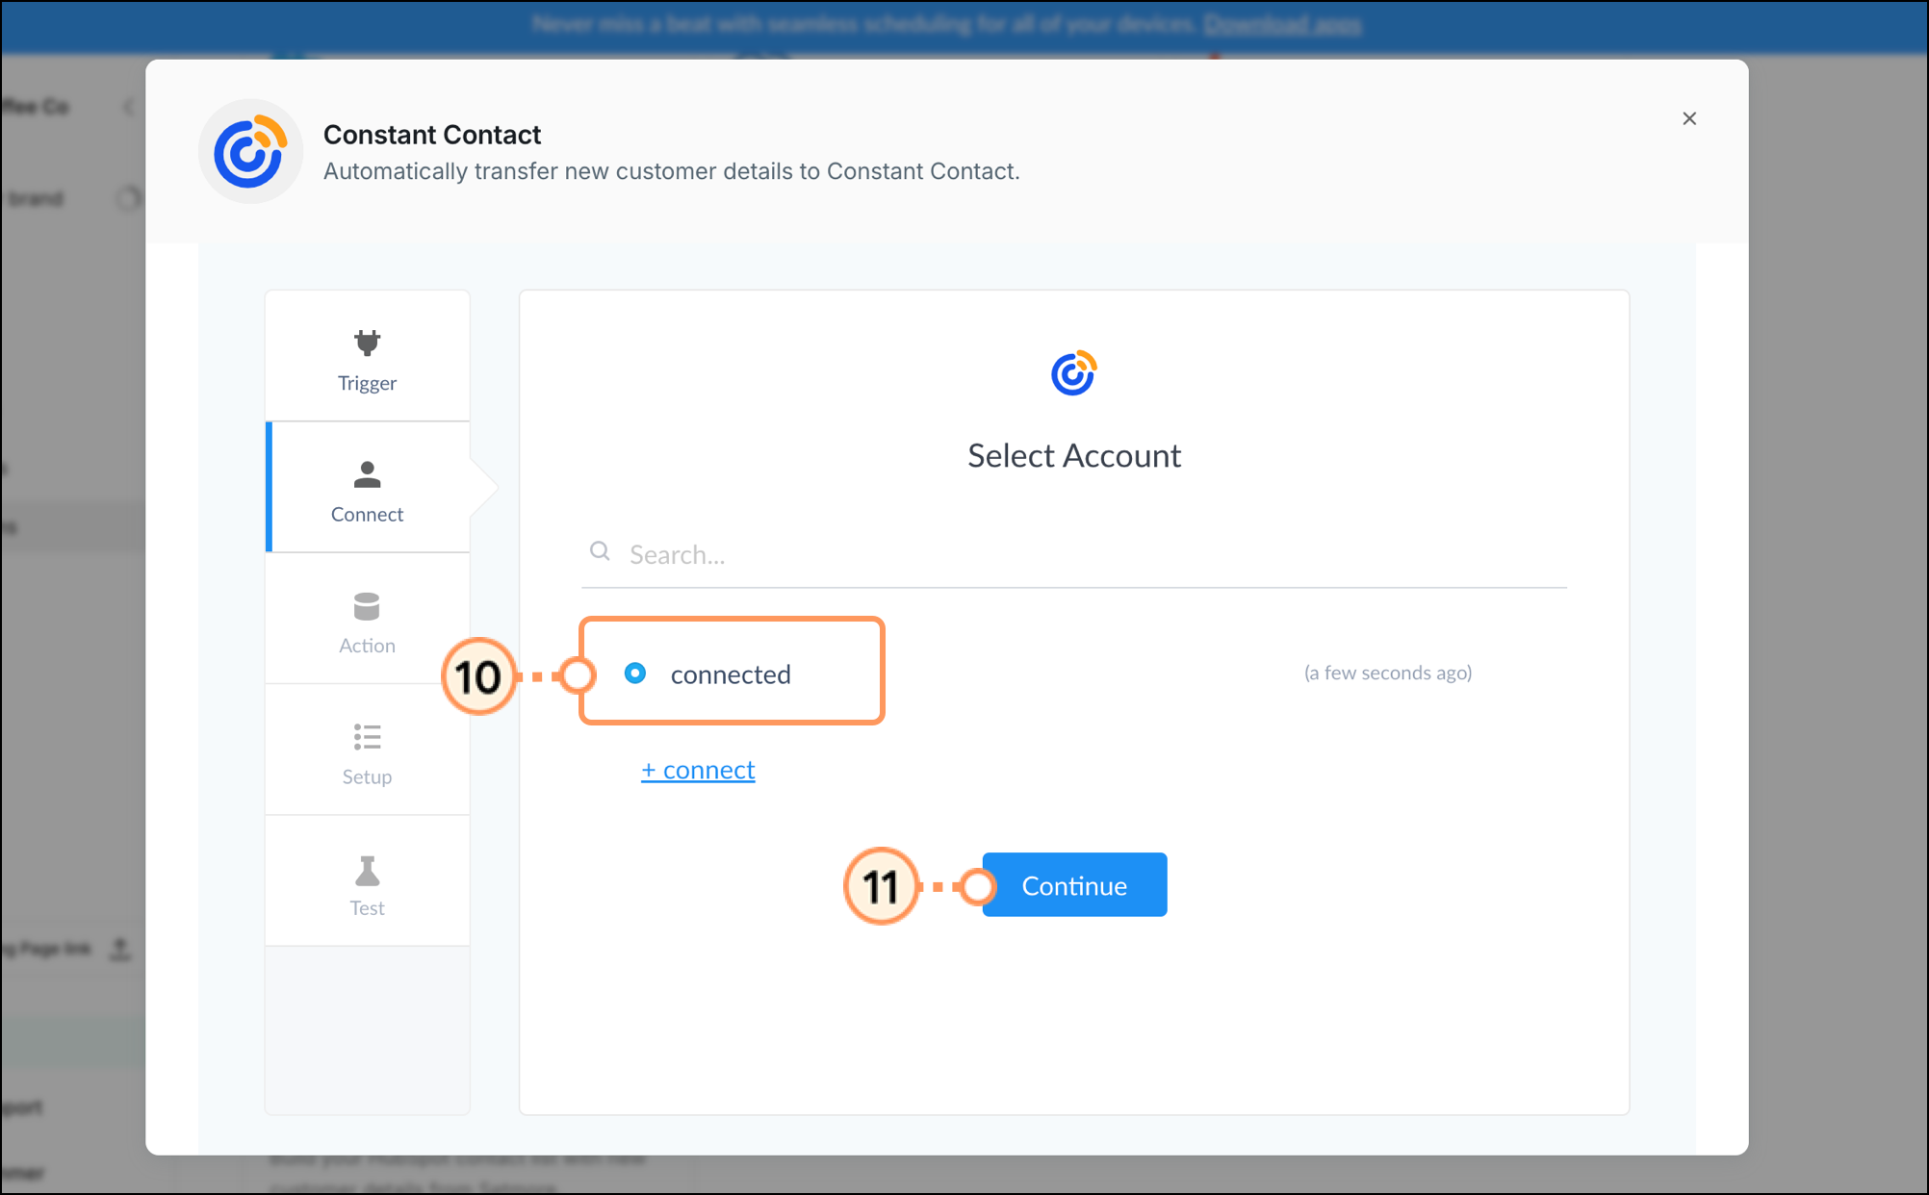Open the Trigger step tab
The image size is (1929, 1195).
367,356
